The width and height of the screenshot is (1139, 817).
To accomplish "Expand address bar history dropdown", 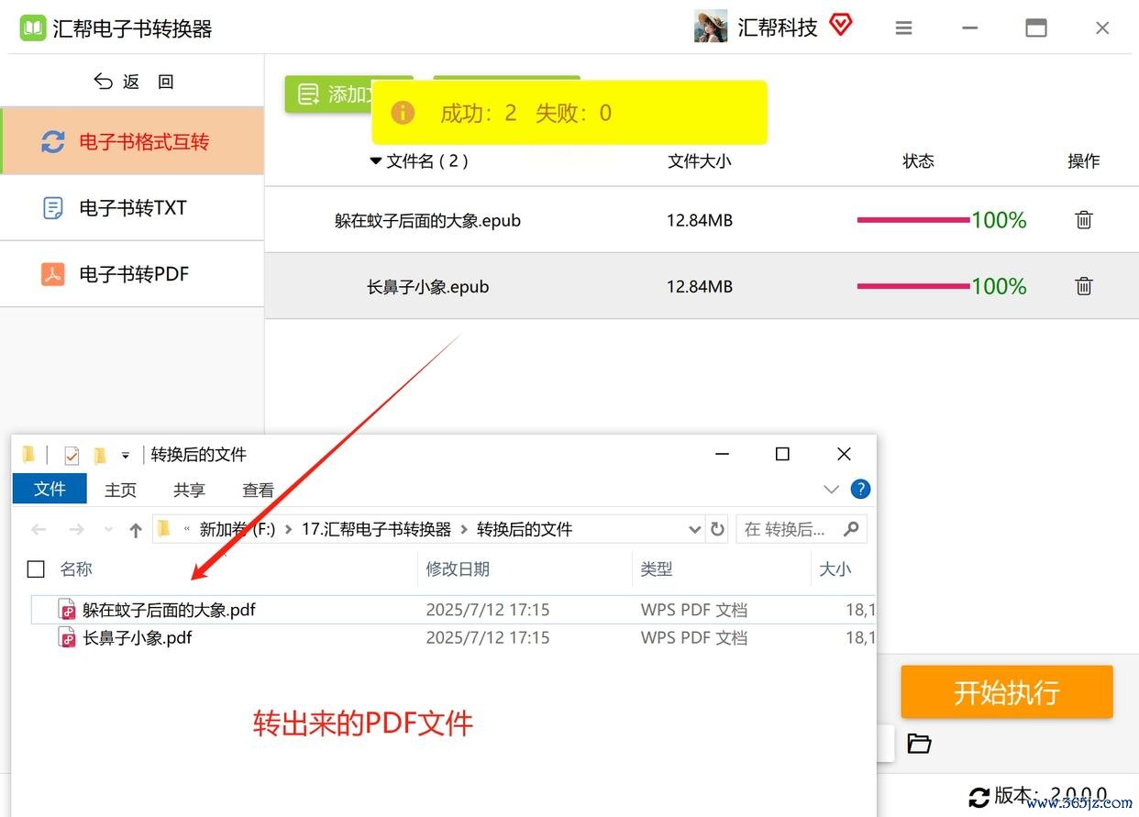I will (694, 529).
